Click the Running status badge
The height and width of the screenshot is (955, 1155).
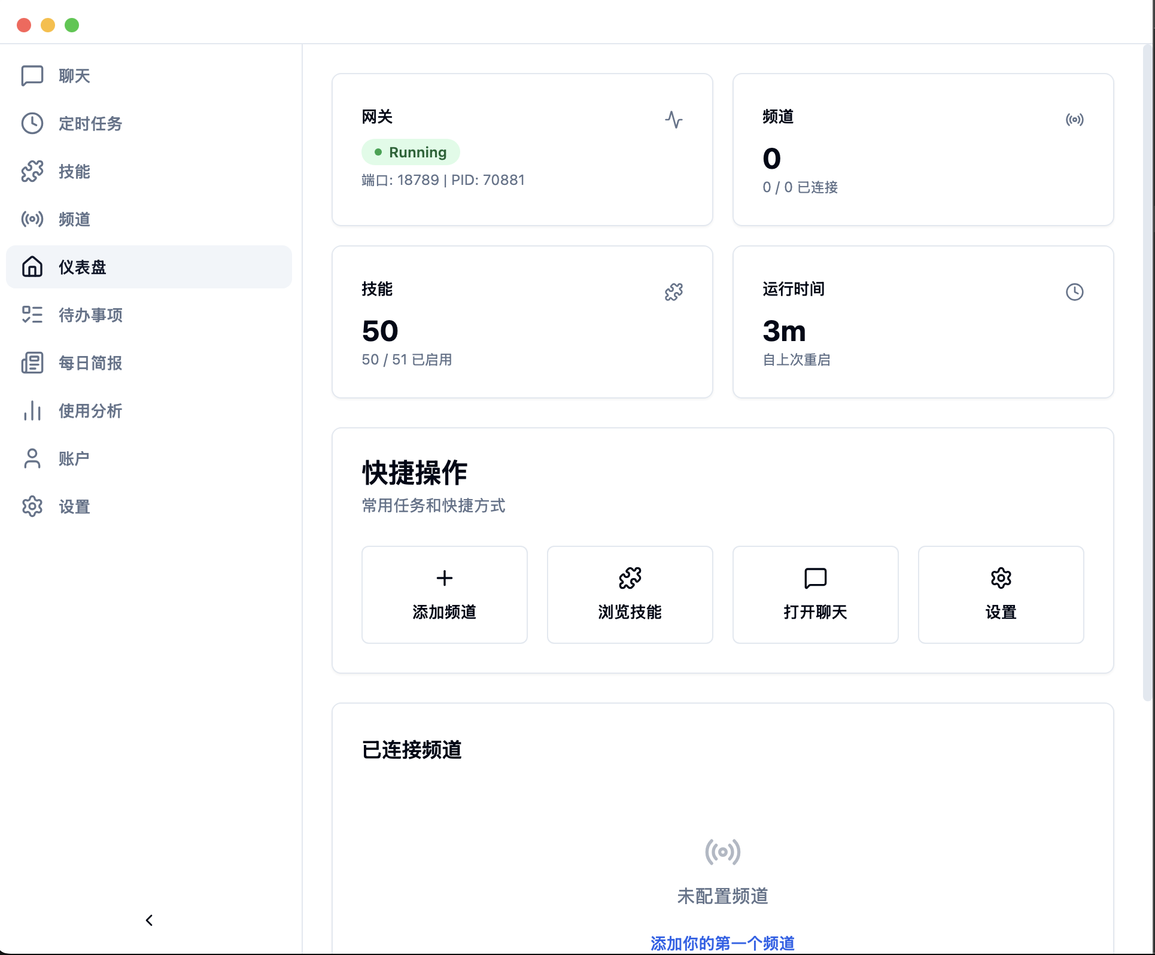click(411, 152)
